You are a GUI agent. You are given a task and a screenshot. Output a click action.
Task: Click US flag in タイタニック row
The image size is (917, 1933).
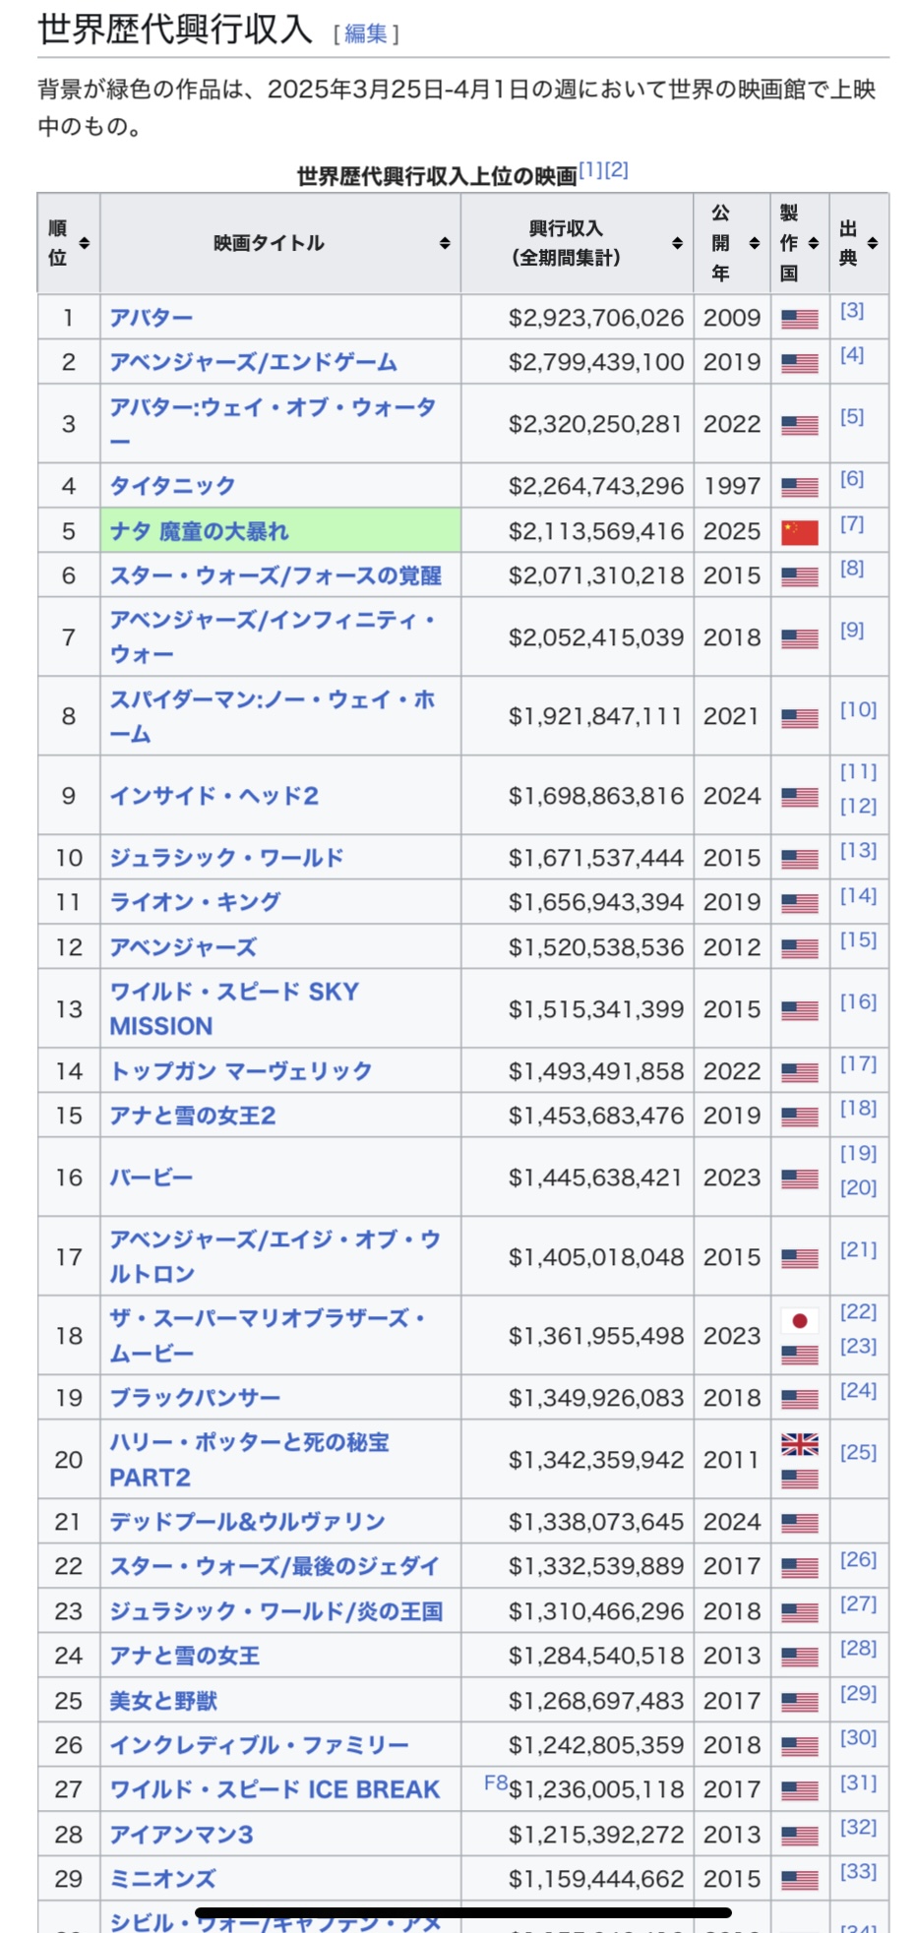coord(799,487)
